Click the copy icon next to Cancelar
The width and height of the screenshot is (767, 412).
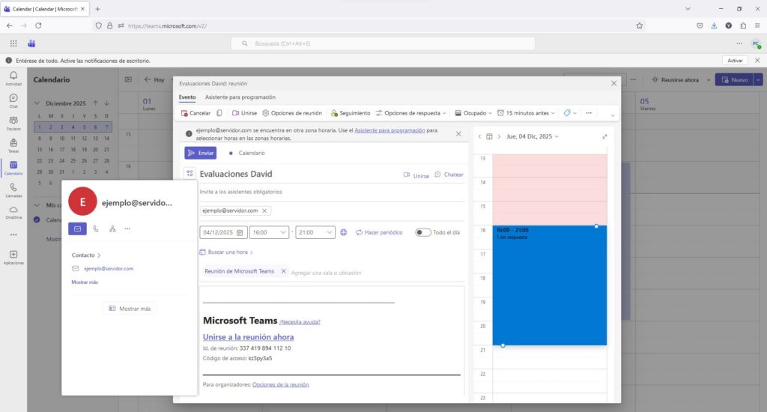coord(219,113)
